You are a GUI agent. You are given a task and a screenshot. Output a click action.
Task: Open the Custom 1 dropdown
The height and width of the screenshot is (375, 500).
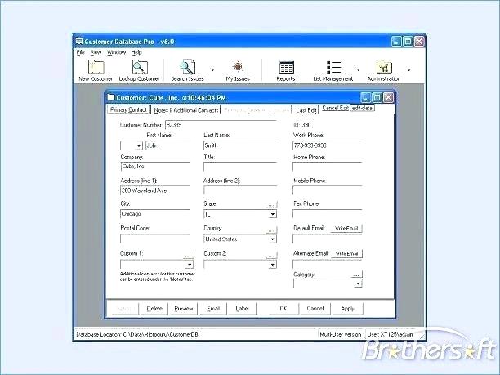click(x=190, y=265)
